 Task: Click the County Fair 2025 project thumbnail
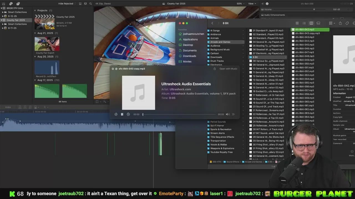coord(44,22)
